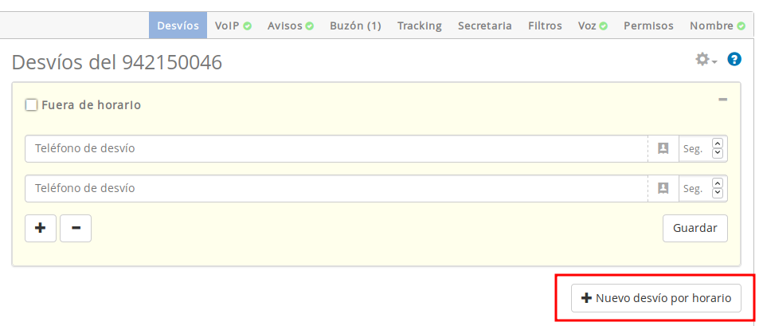Go to the Buzón (1) tab
Viewport: 763px width, 326px height.
click(x=355, y=26)
